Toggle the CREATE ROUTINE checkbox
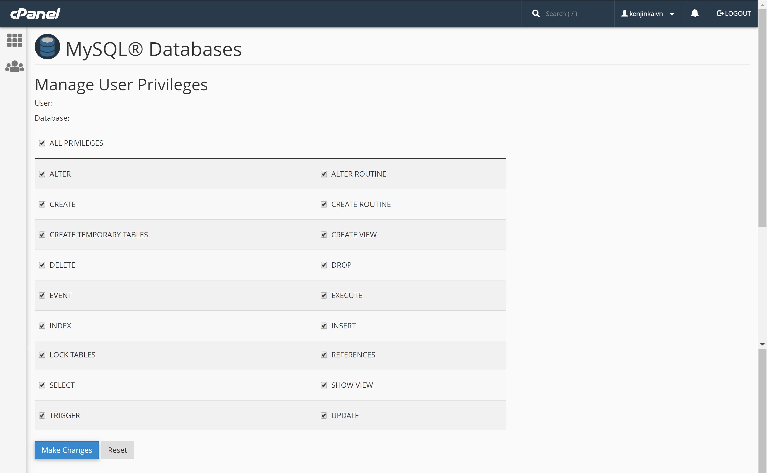This screenshot has width=767, height=473. [x=324, y=204]
